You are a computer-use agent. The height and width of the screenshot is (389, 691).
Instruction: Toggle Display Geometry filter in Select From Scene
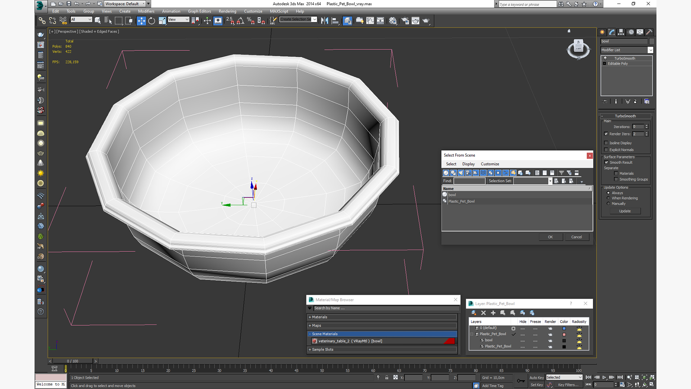(x=446, y=173)
